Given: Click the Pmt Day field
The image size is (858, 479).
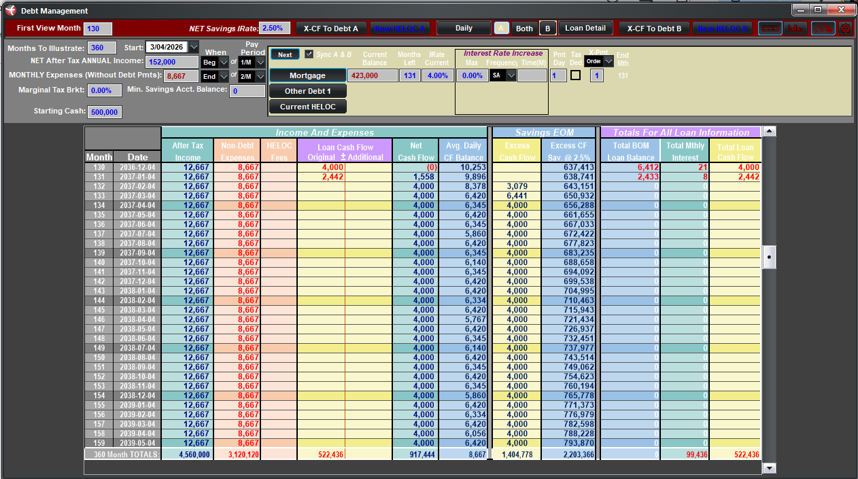Looking at the screenshot, I should point(559,75).
